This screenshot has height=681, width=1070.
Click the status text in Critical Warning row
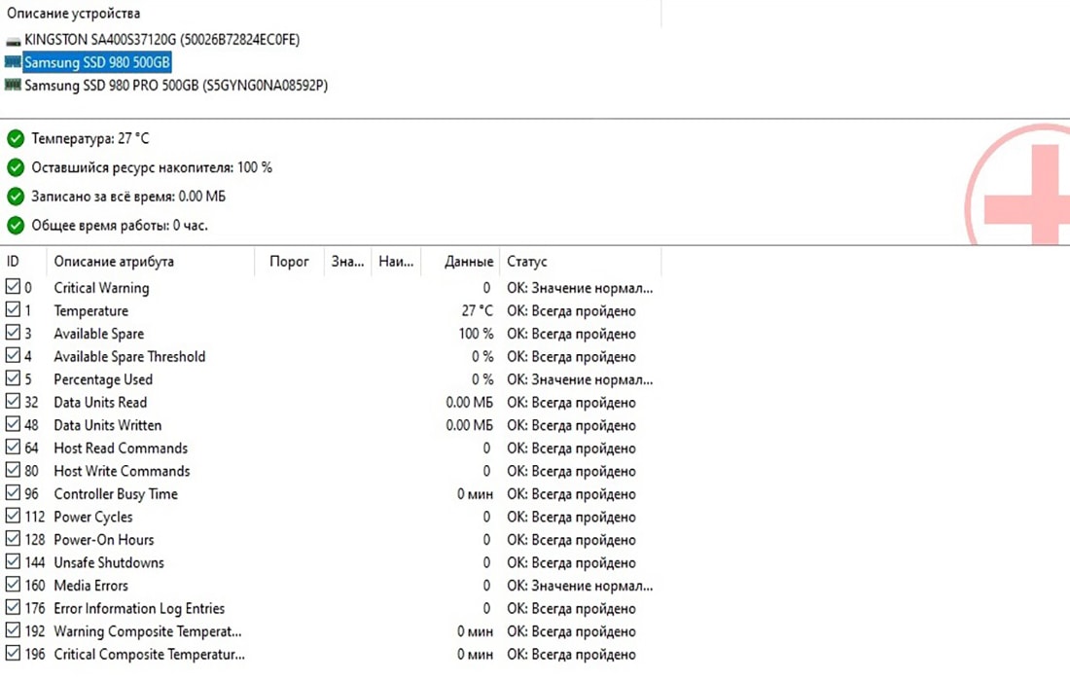[580, 288]
